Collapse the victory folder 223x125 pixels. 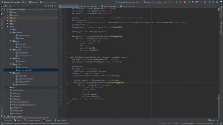point(10,73)
